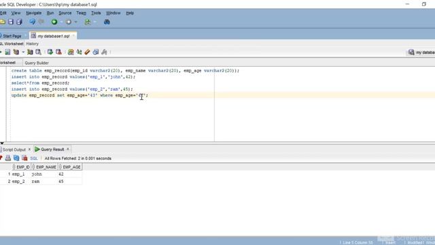The image size is (435, 245).
Task: Open Find Database Object binoculars icon
Action: (x=107, y=22)
